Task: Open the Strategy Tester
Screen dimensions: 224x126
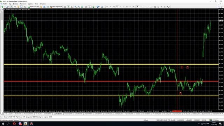Action: [x=25, y=7]
